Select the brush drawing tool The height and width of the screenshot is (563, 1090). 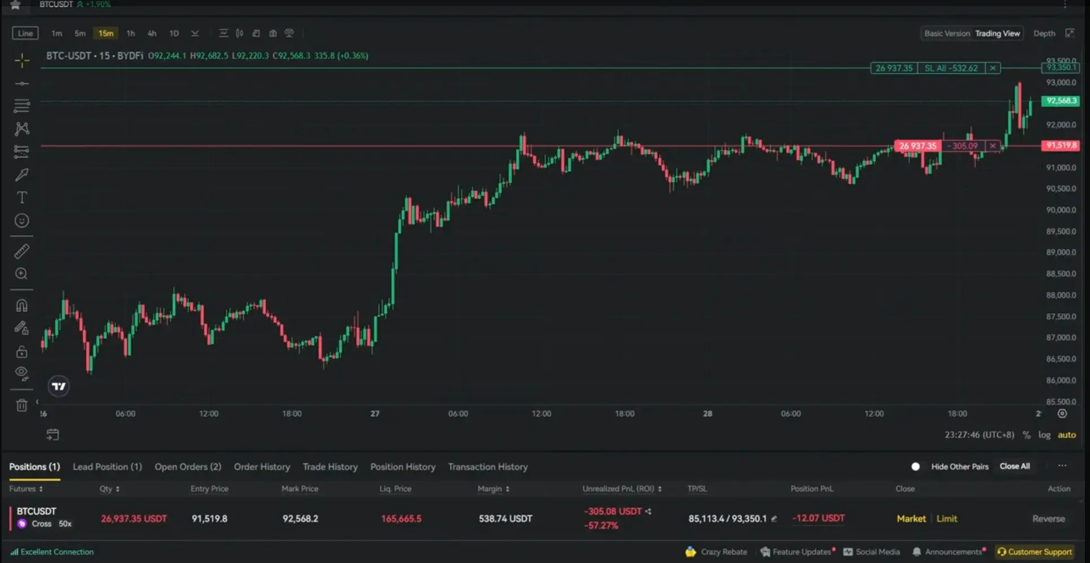click(22, 174)
